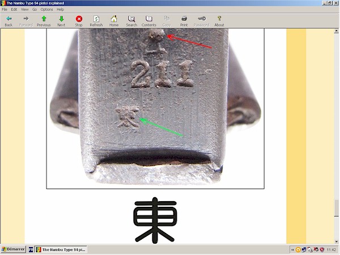Viewport: 340px width, 255px height.
Task: Click the vertical scrollbar thumb
Action: click(x=337, y=208)
